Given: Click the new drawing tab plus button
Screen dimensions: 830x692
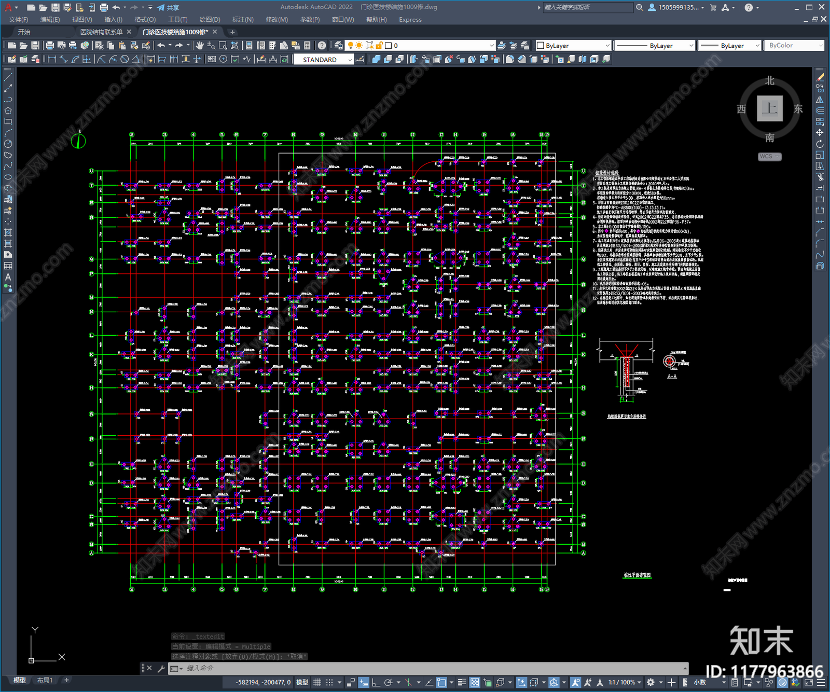Looking at the screenshot, I should (232, 32).
